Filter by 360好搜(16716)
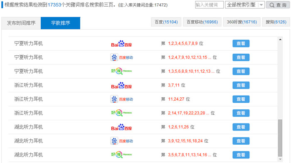The width and height of the screenshot is (291, 163). tap(242, 22)
